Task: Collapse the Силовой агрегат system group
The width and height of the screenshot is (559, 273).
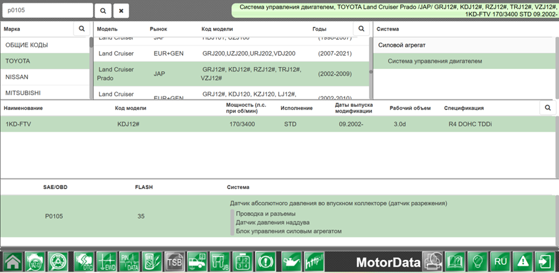Action: (464, 45)
